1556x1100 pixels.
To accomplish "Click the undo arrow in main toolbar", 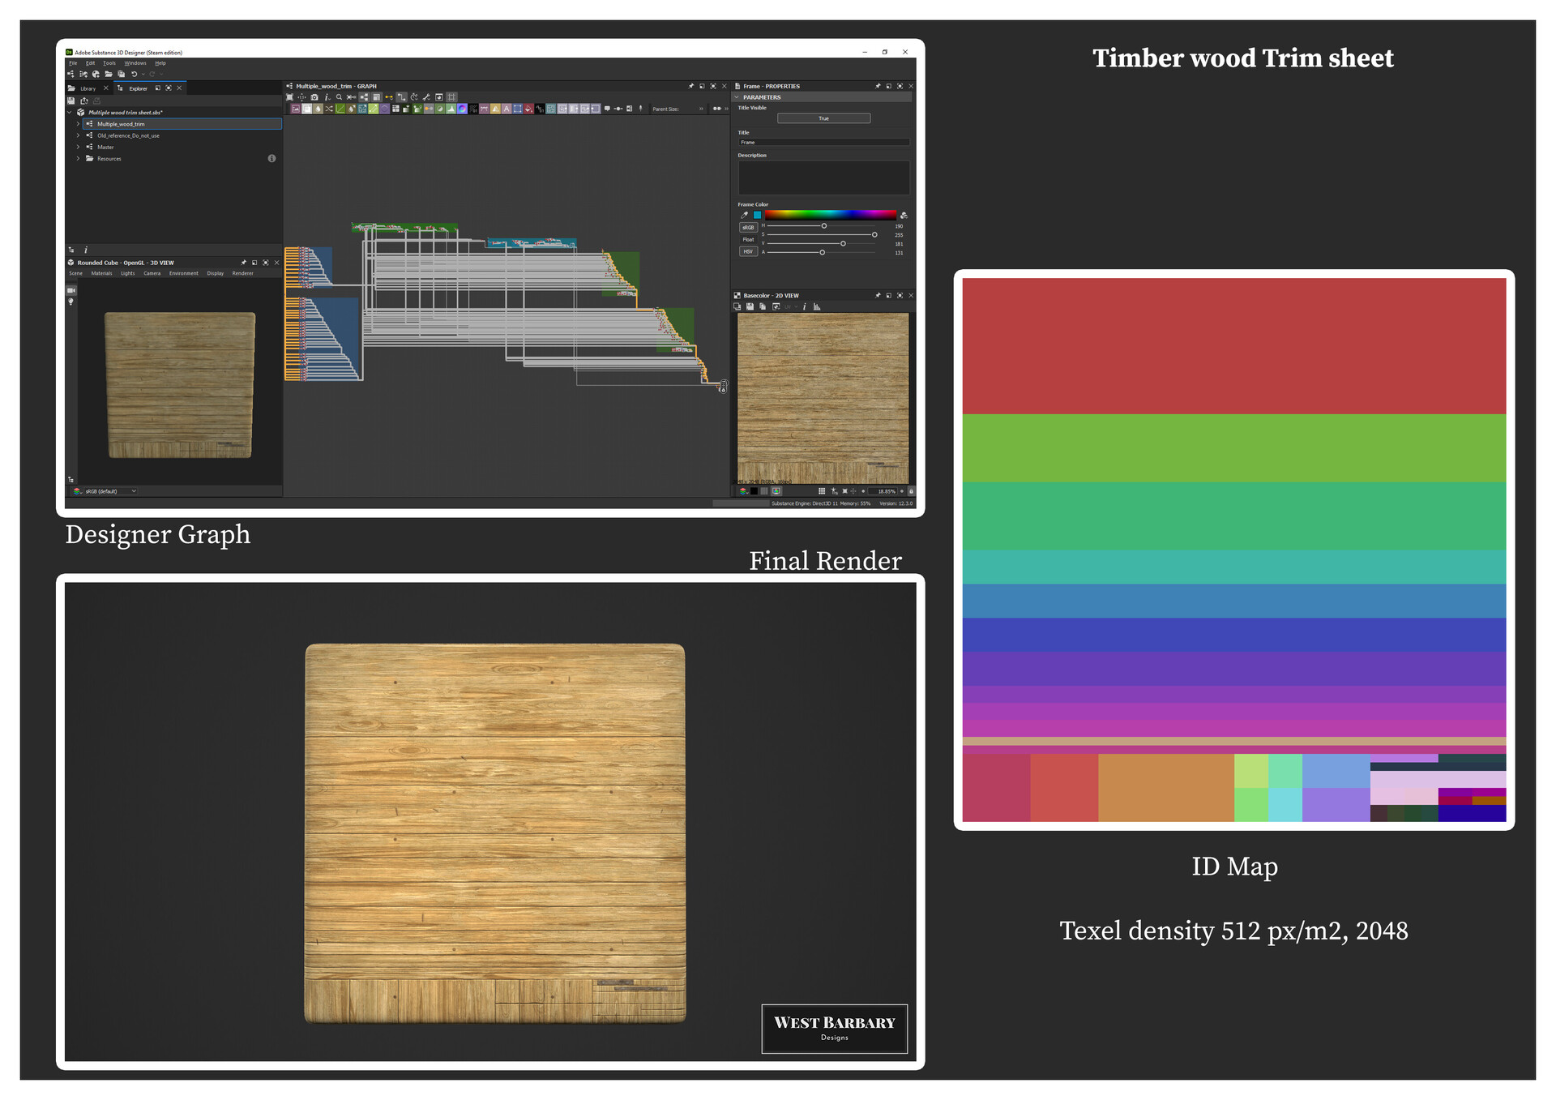I will [x=135, y=75].
